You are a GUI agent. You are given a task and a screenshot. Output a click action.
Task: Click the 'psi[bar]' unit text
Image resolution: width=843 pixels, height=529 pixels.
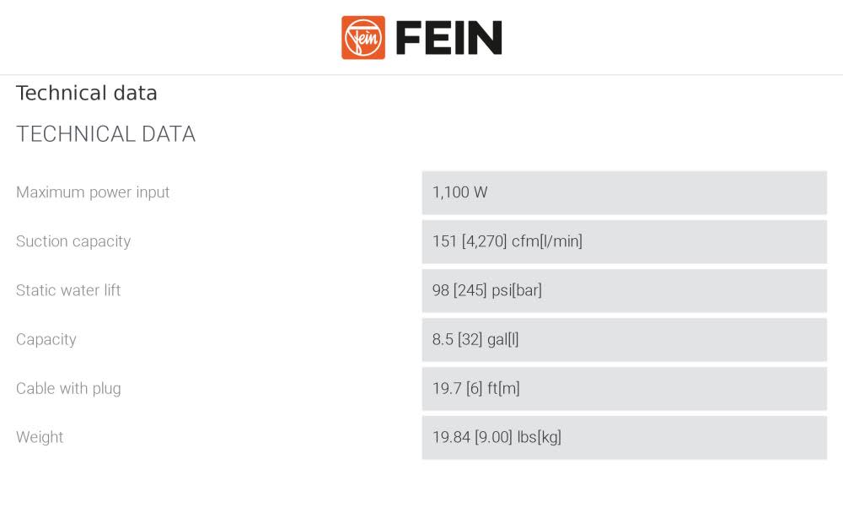click(517, 290)
